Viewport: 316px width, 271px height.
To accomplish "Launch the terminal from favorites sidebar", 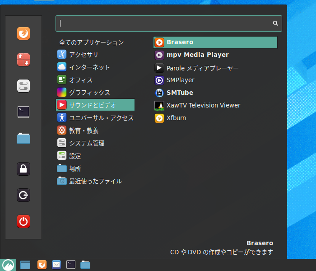I will point(23,112).
